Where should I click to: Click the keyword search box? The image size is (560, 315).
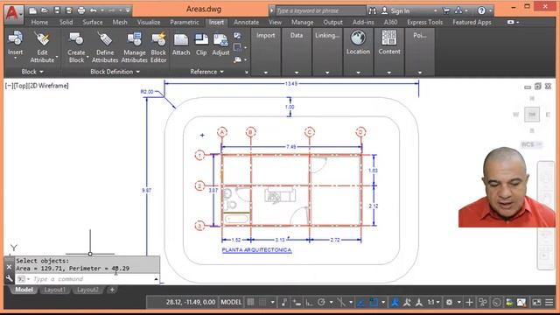tap(320, 10)
